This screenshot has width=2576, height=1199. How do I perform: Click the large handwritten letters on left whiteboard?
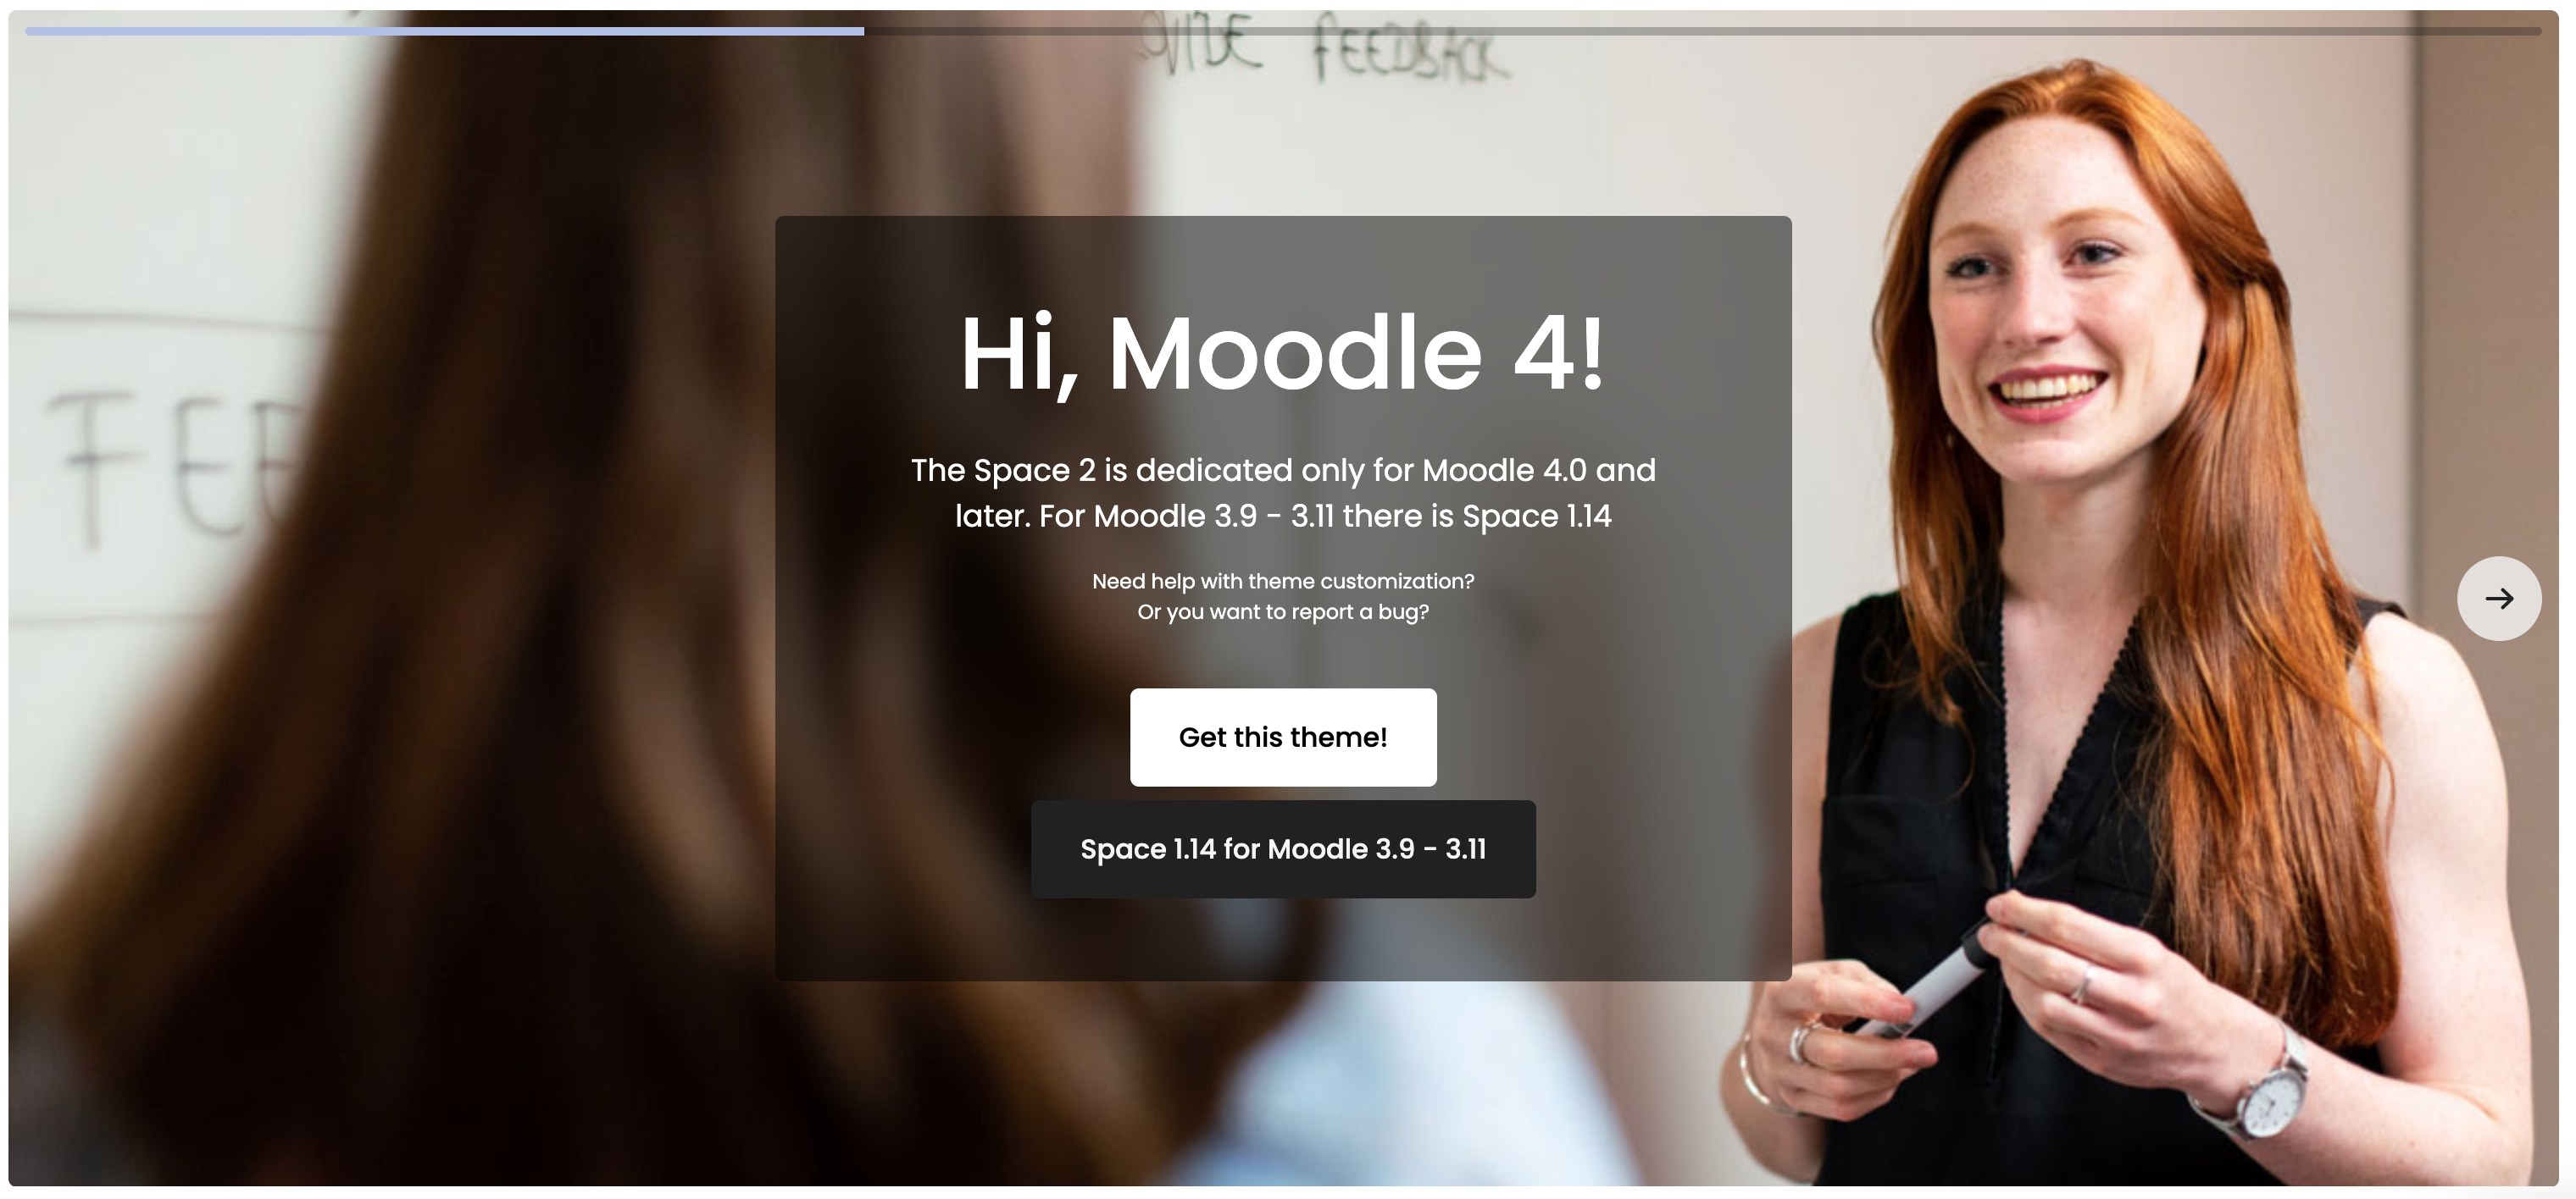pos(170,465)
